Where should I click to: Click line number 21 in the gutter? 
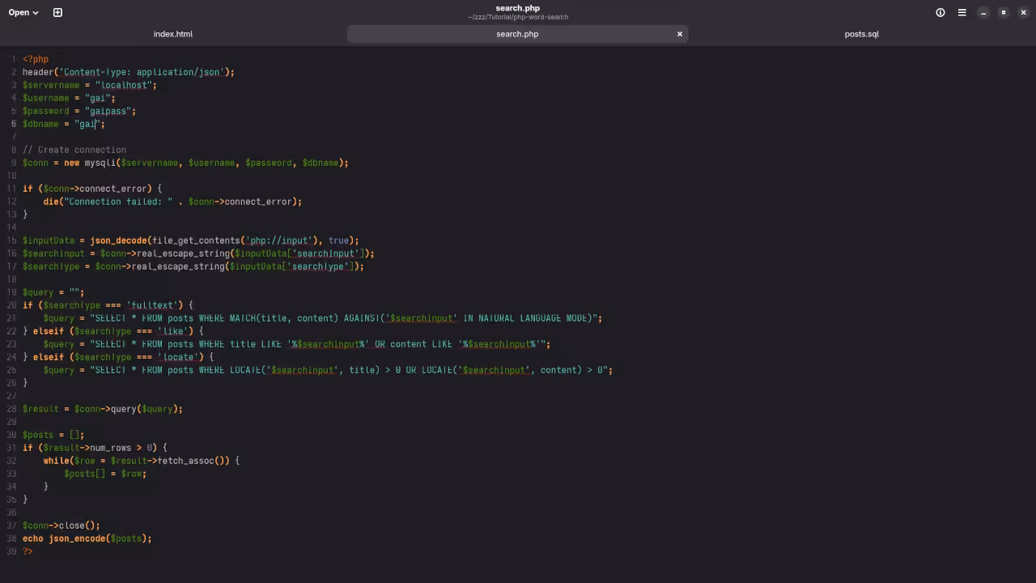11,318
